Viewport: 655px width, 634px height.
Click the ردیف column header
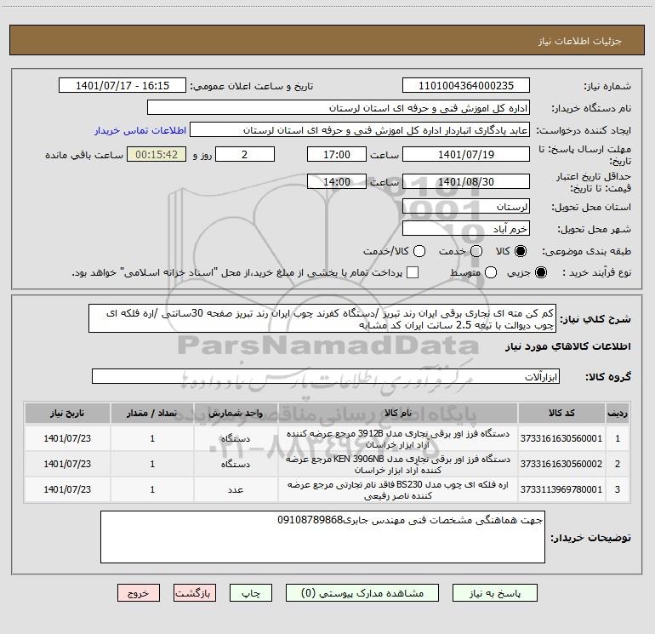point(618,413)
